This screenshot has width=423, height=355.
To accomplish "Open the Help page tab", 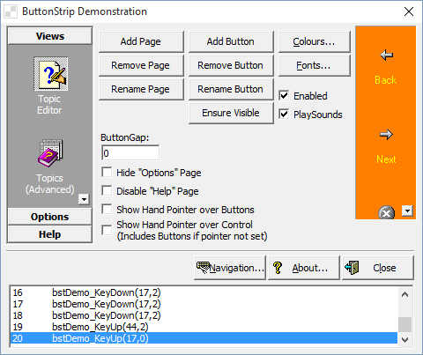I will tap(50, 234).
